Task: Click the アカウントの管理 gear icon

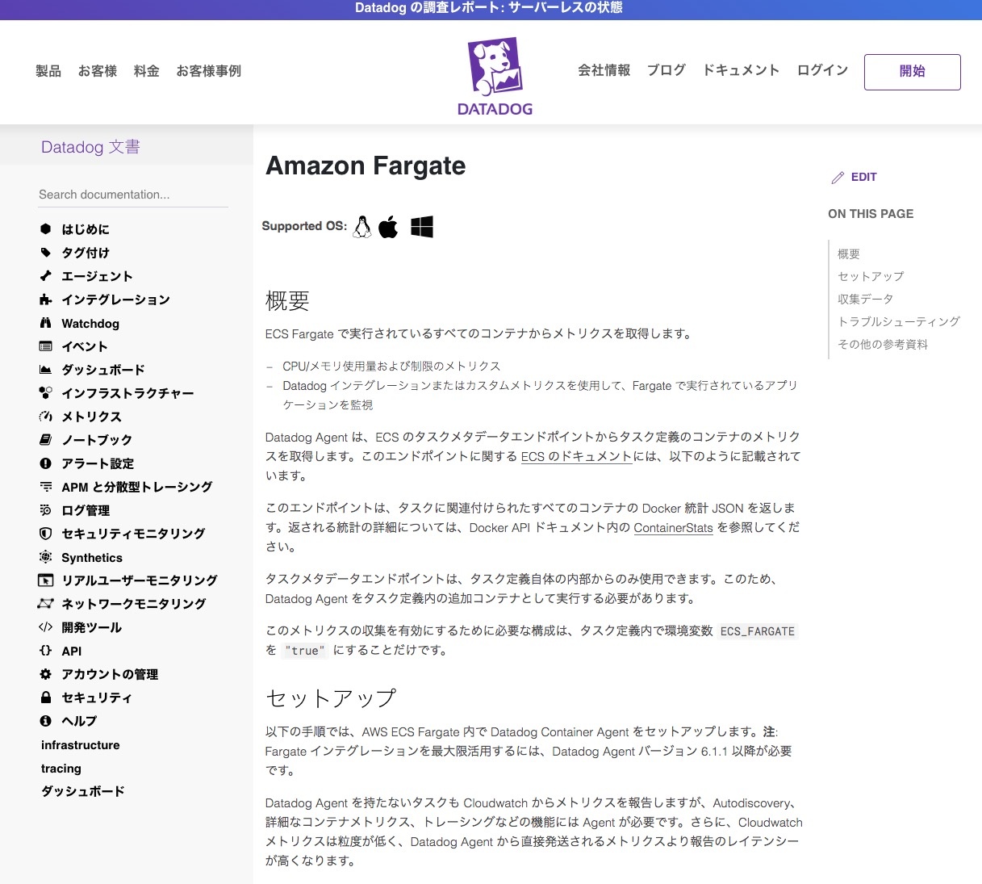Action: click(x=45, y=674)
